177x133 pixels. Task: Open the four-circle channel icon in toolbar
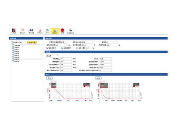14,31
